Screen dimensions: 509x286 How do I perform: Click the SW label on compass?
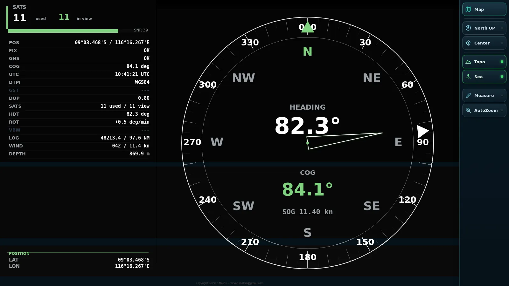click(x=243, y=206)
